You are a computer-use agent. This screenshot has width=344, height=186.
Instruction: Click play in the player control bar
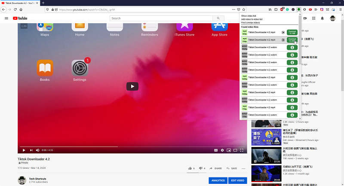pos(24,150)
